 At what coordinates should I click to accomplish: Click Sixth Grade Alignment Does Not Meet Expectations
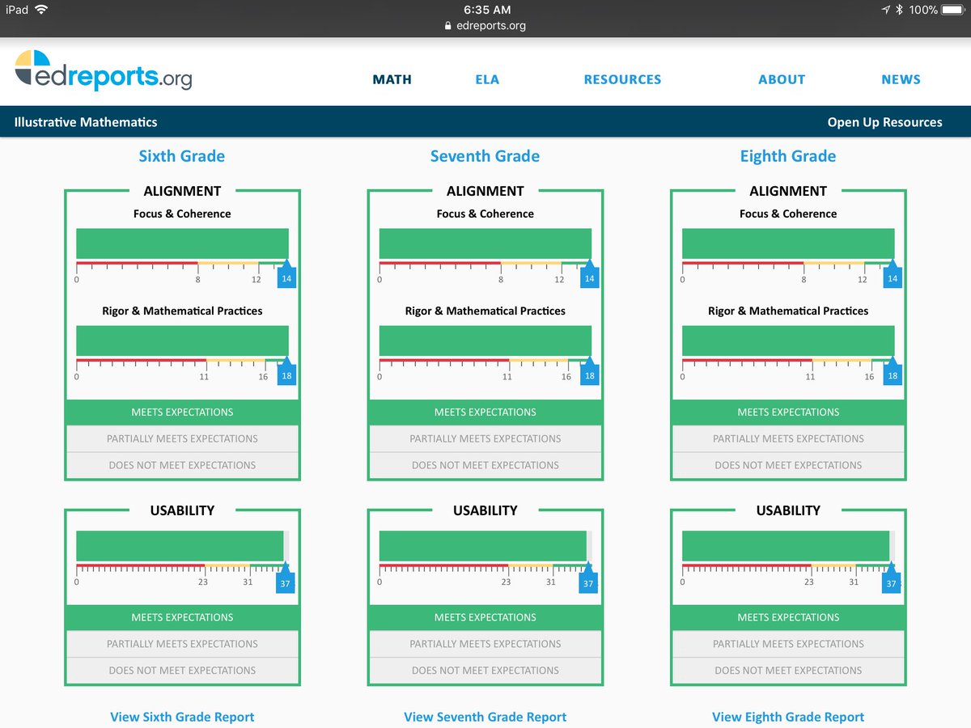pyautogui.click(x=182, y=465)
